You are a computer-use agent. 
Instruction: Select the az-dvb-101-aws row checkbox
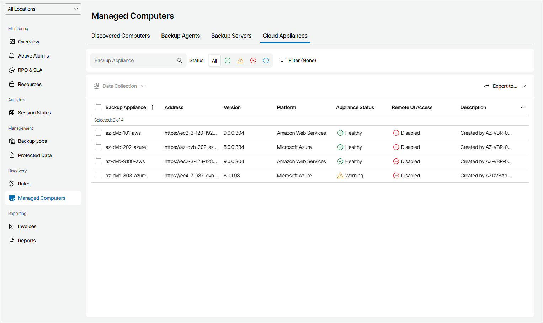98,133
